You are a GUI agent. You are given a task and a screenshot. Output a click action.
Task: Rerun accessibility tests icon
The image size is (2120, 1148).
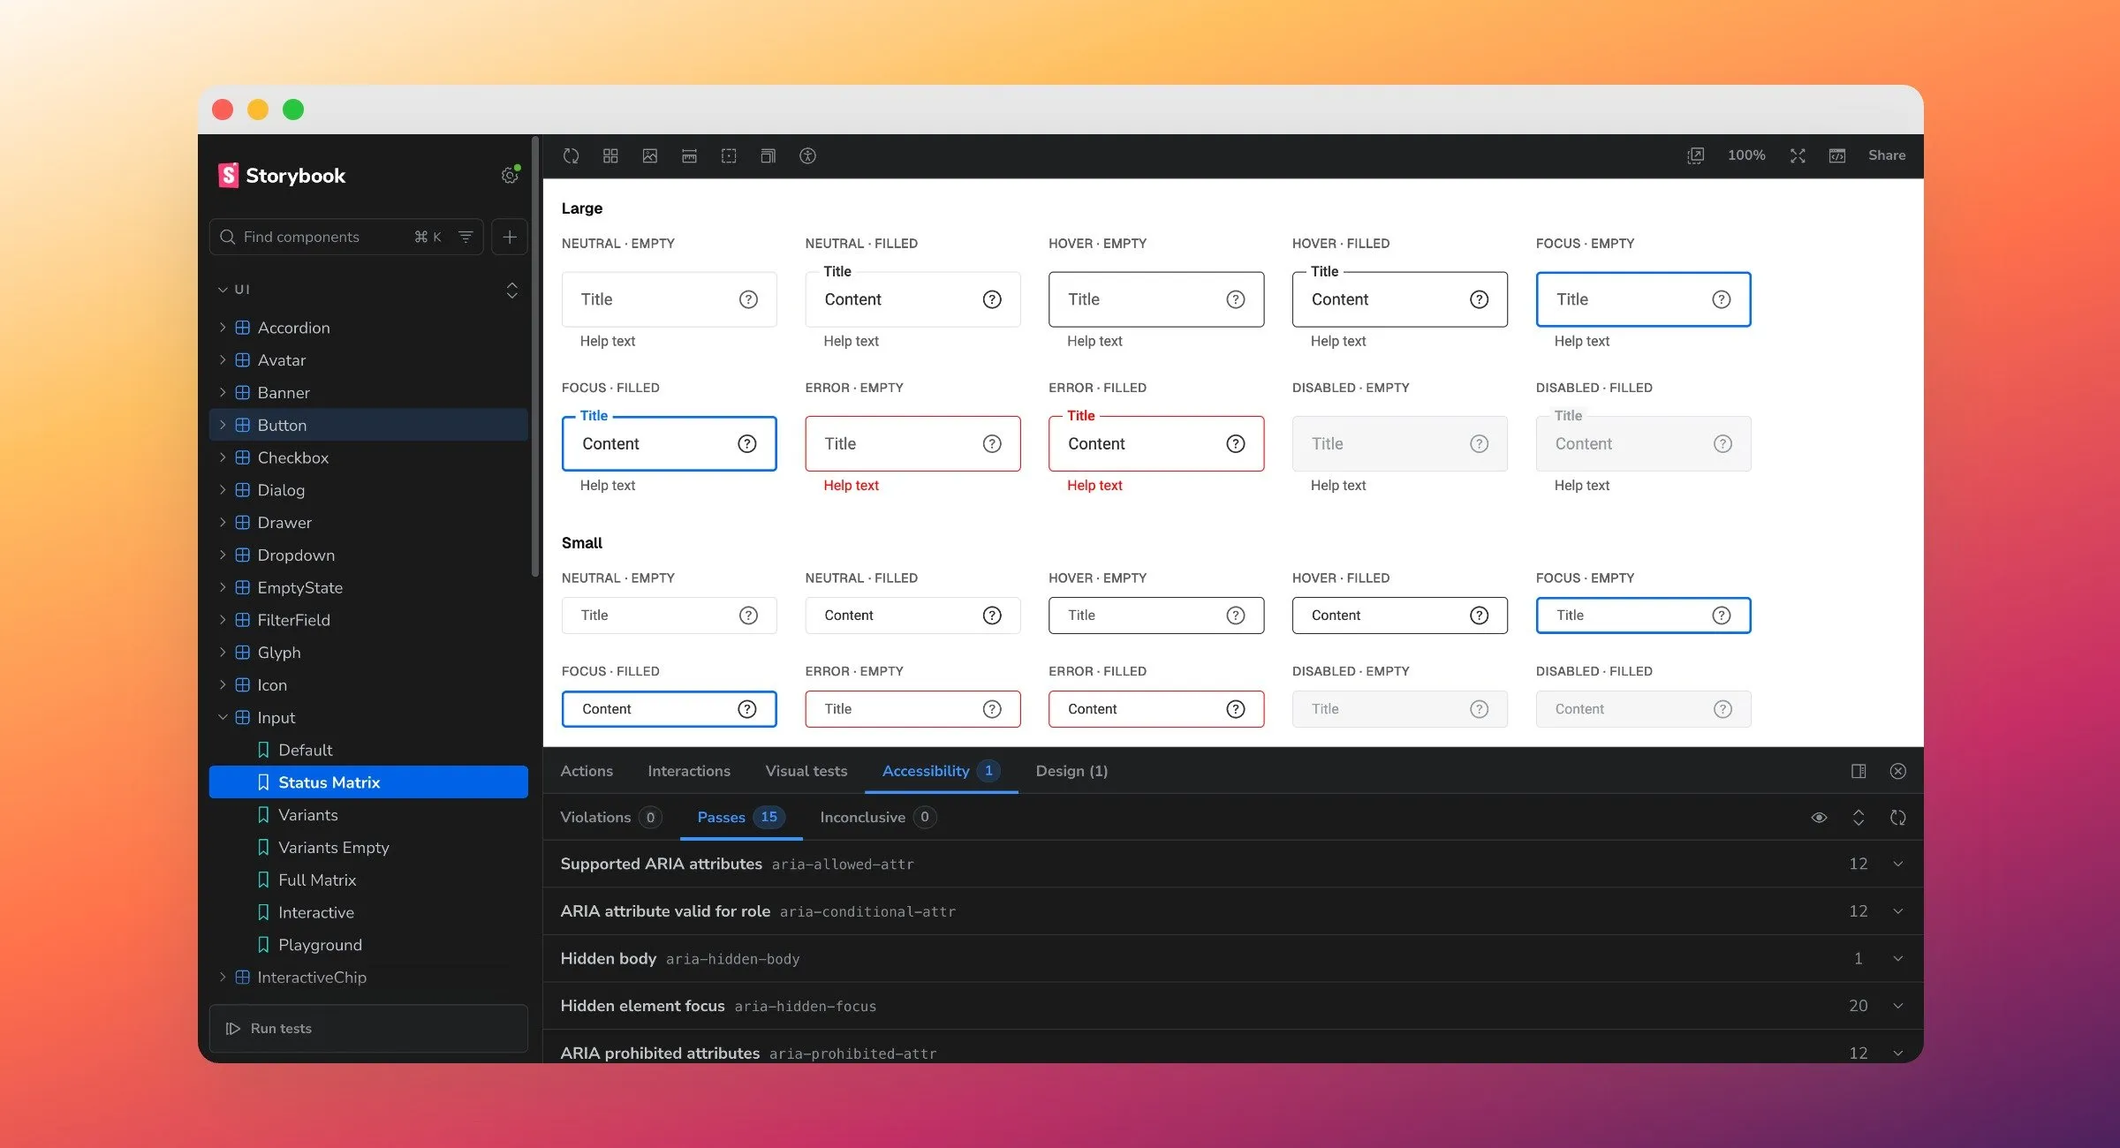coord(1897,817)
